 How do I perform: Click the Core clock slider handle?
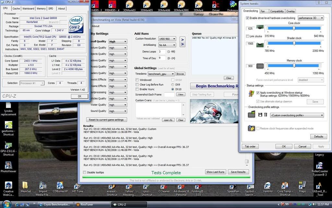tap(294, 28)
